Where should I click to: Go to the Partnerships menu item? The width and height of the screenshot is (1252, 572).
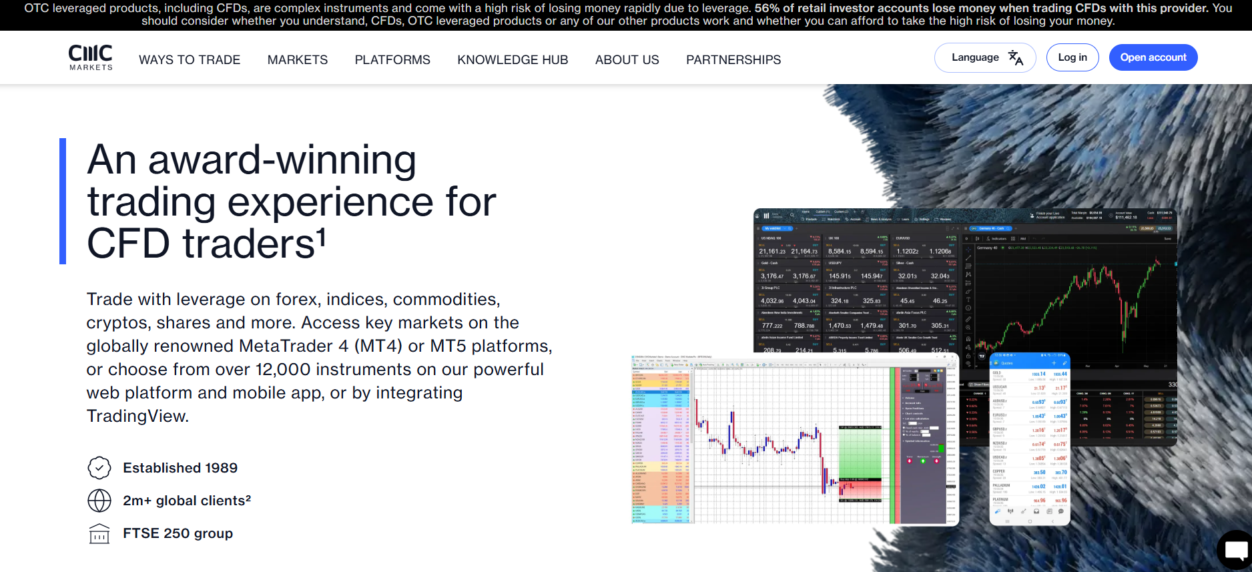(x=733, y=60)
